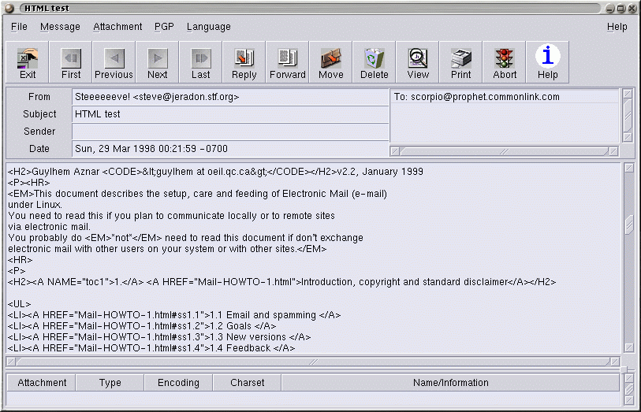This screenshot has height=412, width=641.
Task: Click the message body vertical scrollbar
Action: click(628, 260)
